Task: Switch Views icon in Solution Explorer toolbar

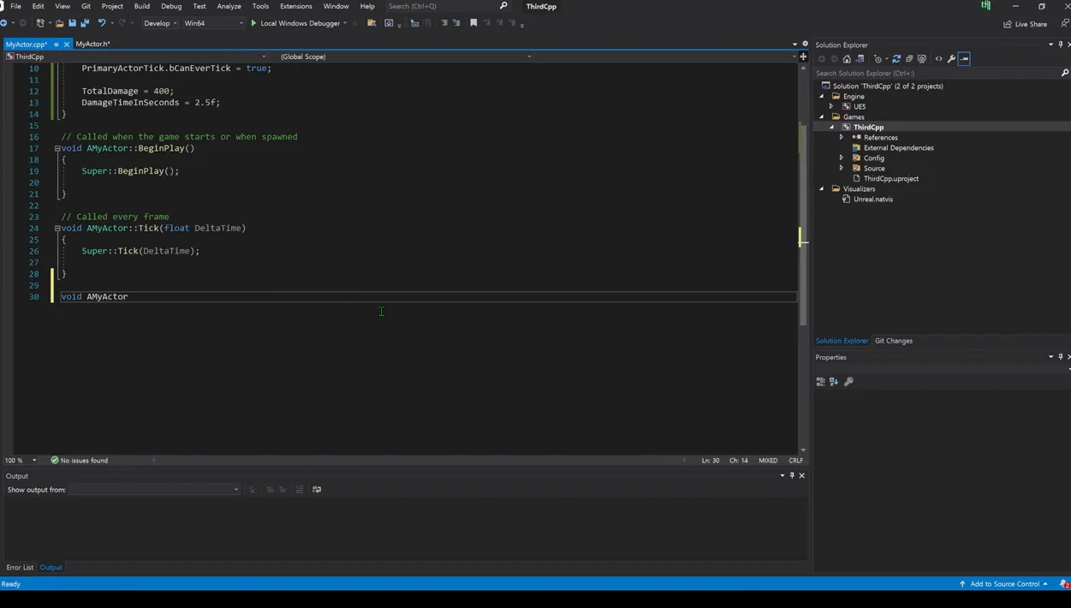Action: [860, 59]
